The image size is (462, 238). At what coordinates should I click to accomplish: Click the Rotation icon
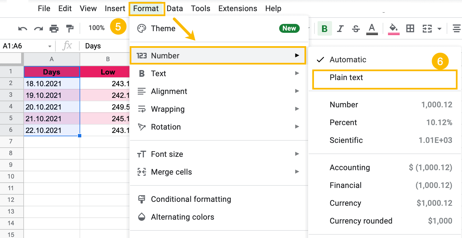click(x=142, y=127)
